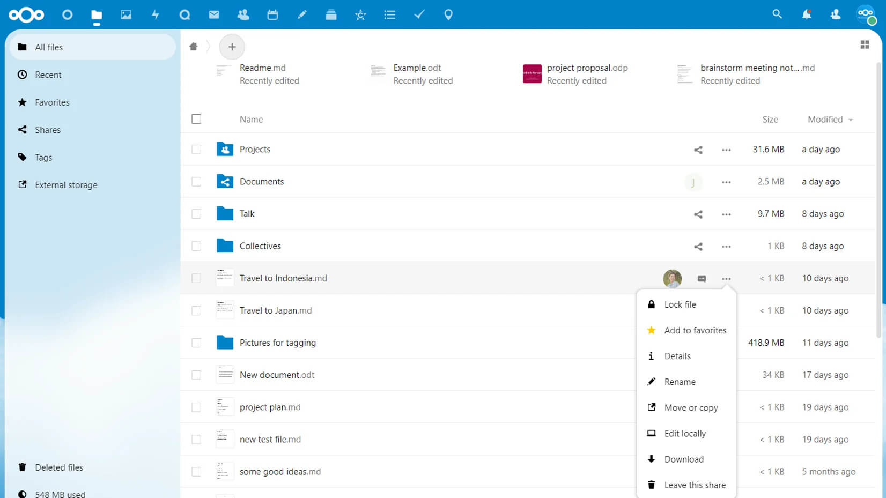Go to the Nextcloud logo home
Viewport: 886px width, 498px height.
[26, 14]
